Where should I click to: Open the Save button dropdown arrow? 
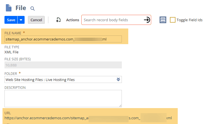pos(21,20)
